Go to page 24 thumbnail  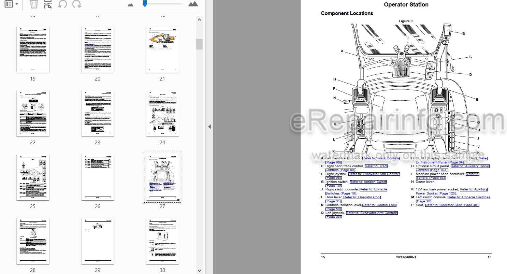pyautogui.click(x=162, y=114)
